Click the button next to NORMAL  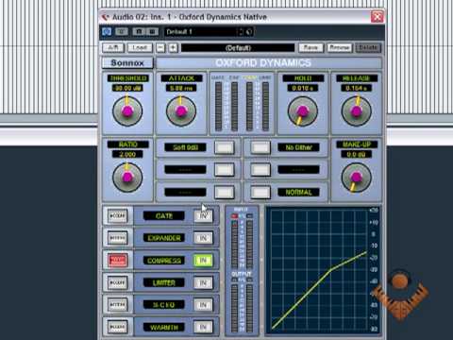tap(260, 192)
